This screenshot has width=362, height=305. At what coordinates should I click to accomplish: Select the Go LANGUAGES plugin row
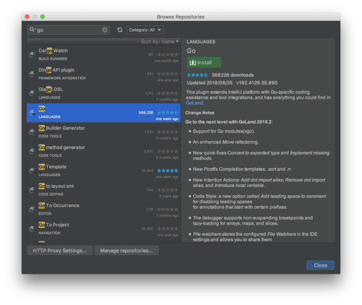(104, 113)
